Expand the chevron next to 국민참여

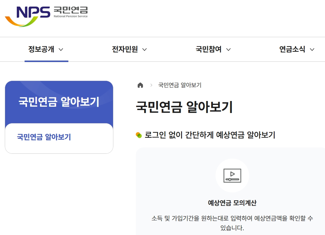228,49
